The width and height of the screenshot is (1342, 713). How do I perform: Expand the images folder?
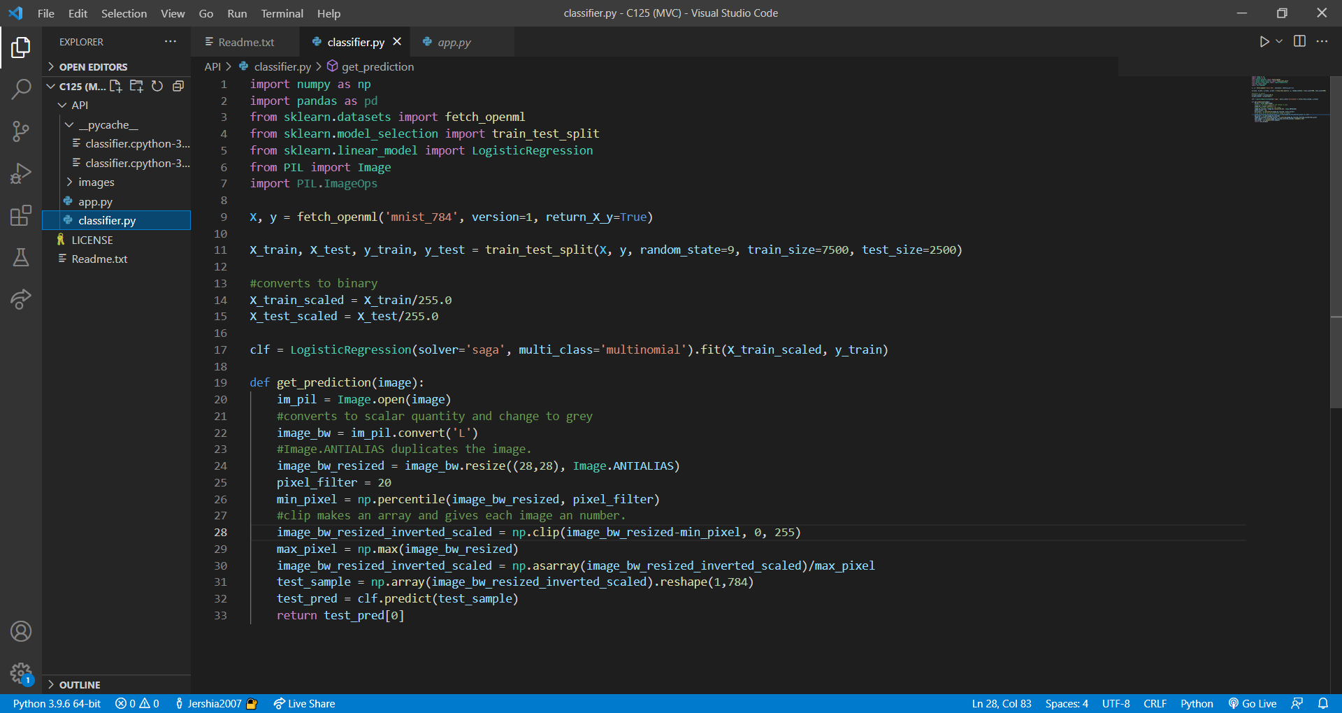pyautogui.click(x=70, y=182)
